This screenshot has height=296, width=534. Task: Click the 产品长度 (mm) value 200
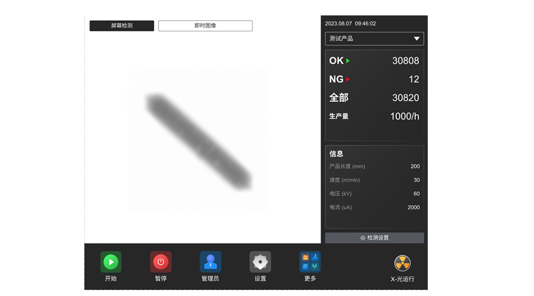click(x=415, y=166)
